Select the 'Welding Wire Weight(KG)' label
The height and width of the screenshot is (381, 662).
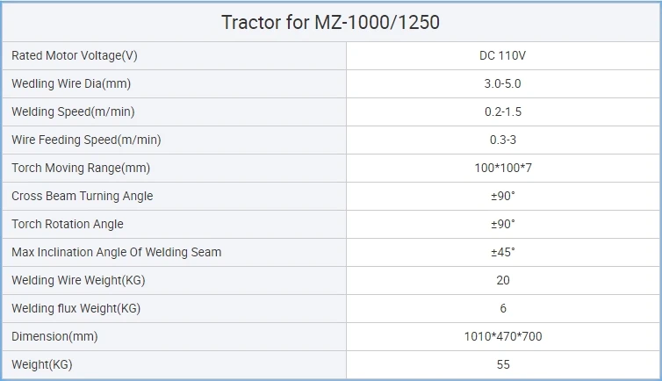pos(78,280)
